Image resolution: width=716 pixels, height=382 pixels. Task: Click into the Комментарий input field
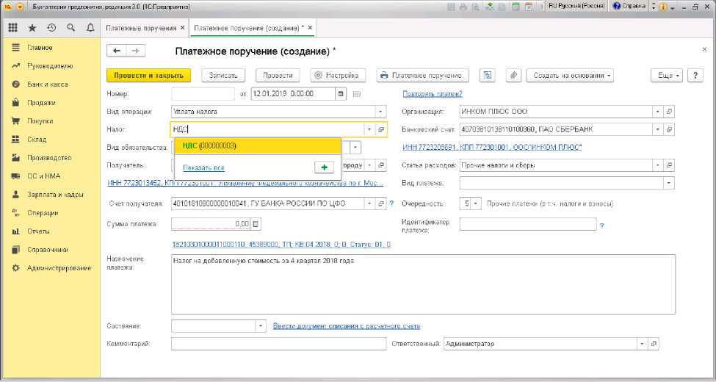278,343
